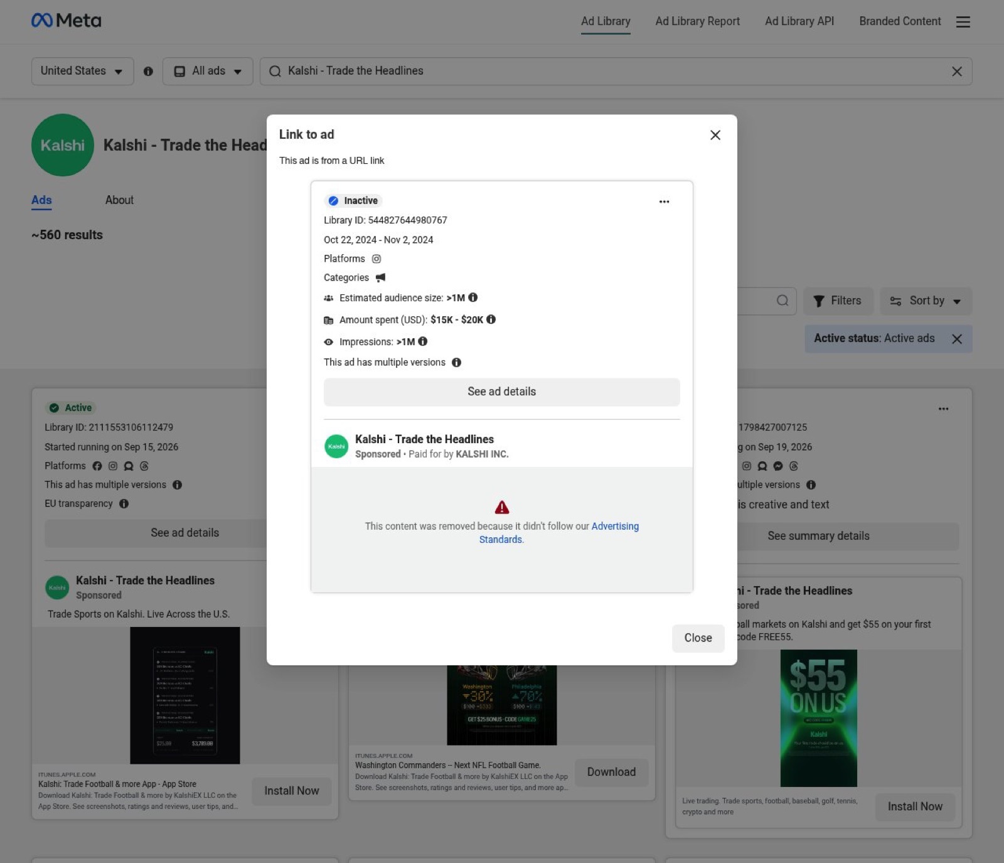Click the Download button on middle ad
The width and height of the screenshot is (1004, 863).
pyautogui.click(x=611, y=772)
